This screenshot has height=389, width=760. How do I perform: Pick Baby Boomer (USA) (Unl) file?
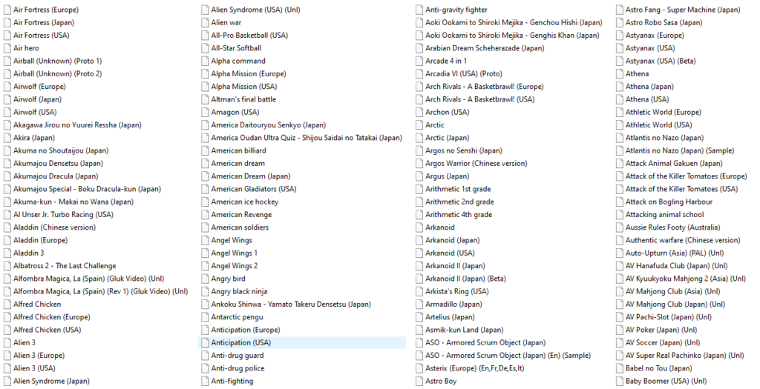tap(666, 381)
